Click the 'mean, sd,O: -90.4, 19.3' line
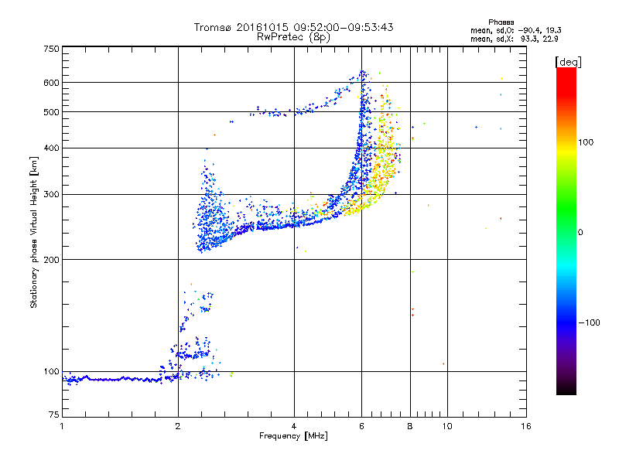Screen dimensions: 619x464 point(516,30)
